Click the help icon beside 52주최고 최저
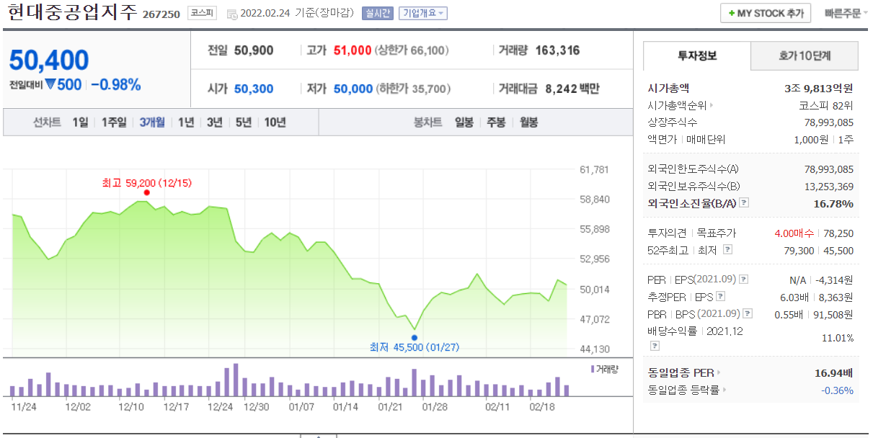The image size is (873, 438). click(727, 249)
